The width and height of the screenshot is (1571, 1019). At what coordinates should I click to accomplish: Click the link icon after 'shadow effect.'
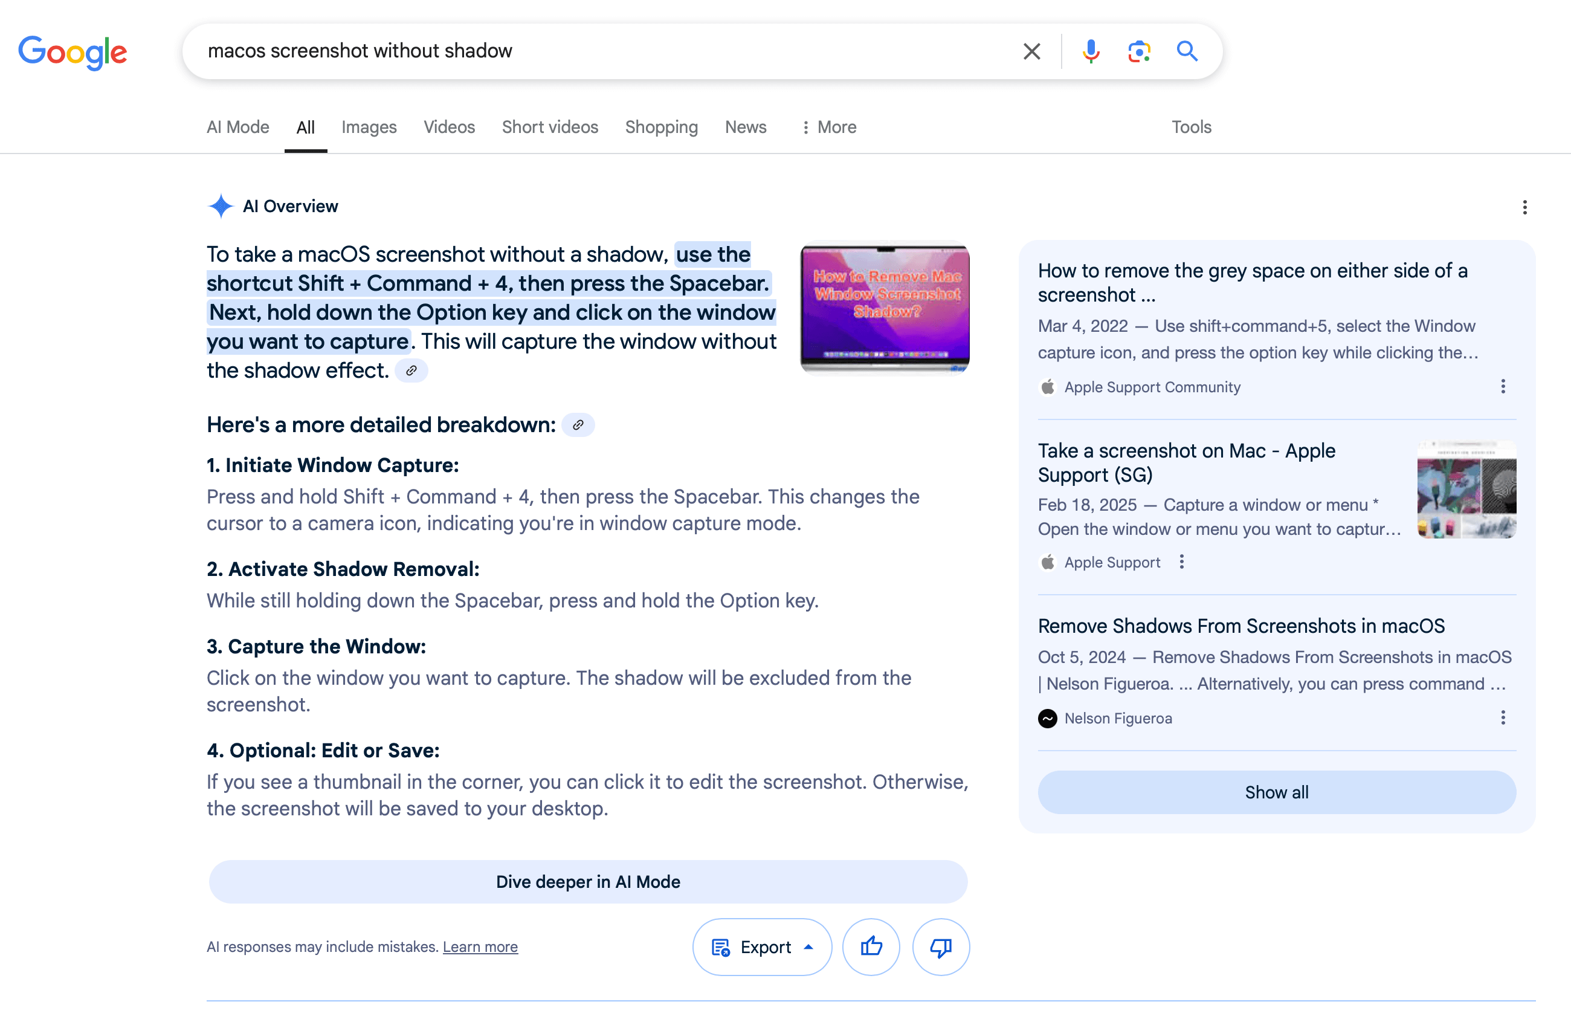pos(411,370)
